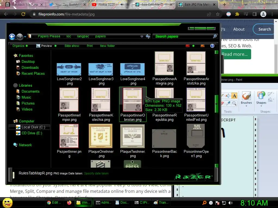This screenshot has height=208, width=278.
Task: Click 'Specify date taken' in details pane
Action: [96, 173]
